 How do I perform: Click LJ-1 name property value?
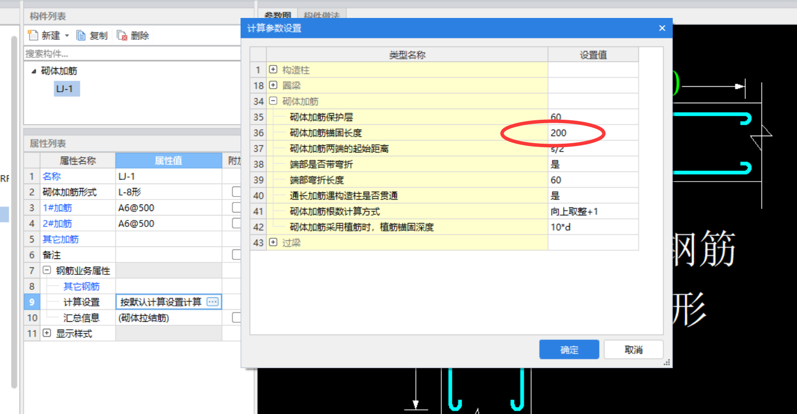(169, 176)
